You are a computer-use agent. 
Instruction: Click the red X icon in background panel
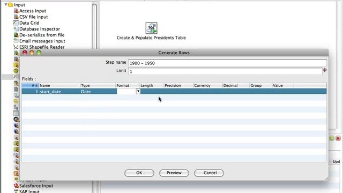(x=338, y=138)
